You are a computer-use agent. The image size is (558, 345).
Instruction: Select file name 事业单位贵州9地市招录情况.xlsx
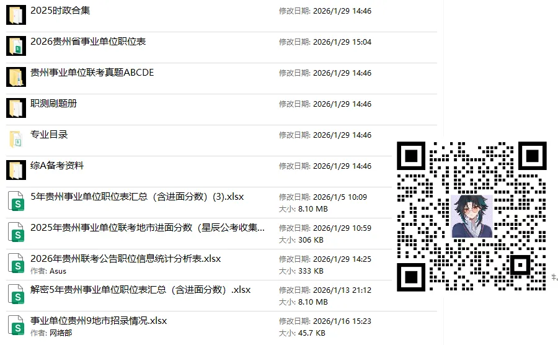coord(99,320)
